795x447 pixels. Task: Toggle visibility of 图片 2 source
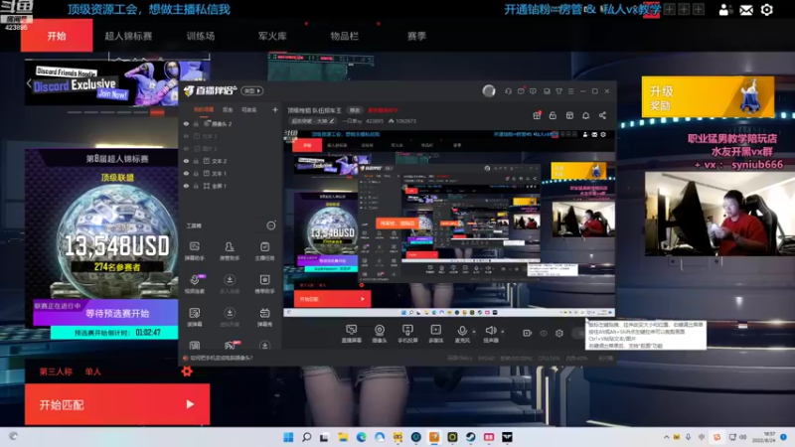pyautogui.click(x=186, y=148)
